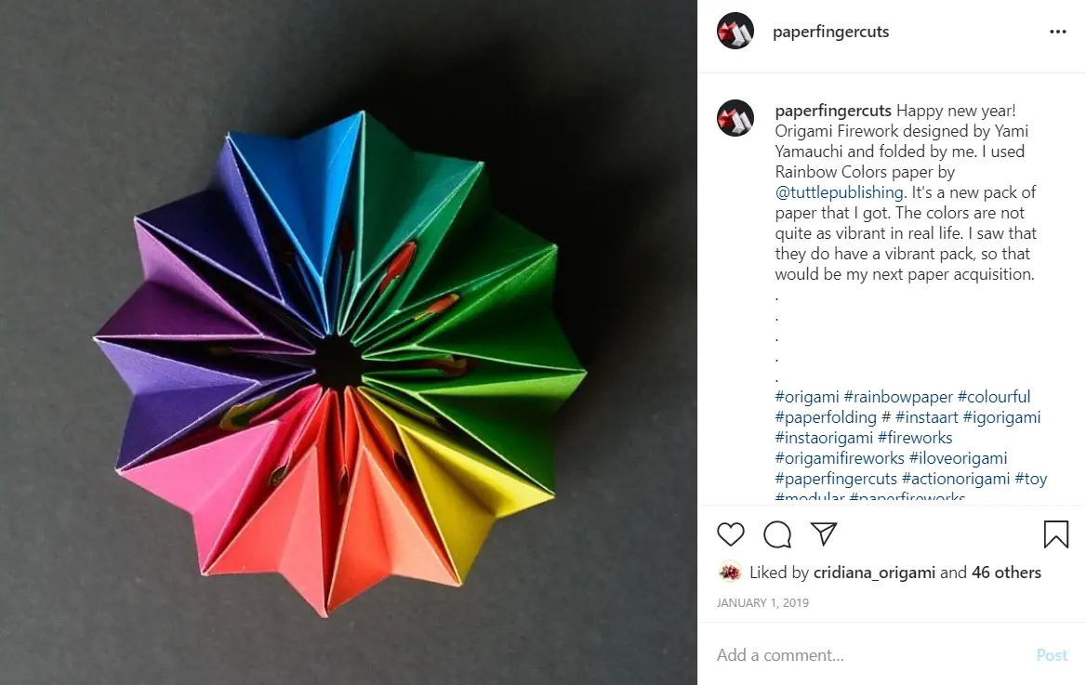The width and height of the screenshot is (1086, 685).
Task: Share post via the paper plane icon
Action: pos(824,534)
